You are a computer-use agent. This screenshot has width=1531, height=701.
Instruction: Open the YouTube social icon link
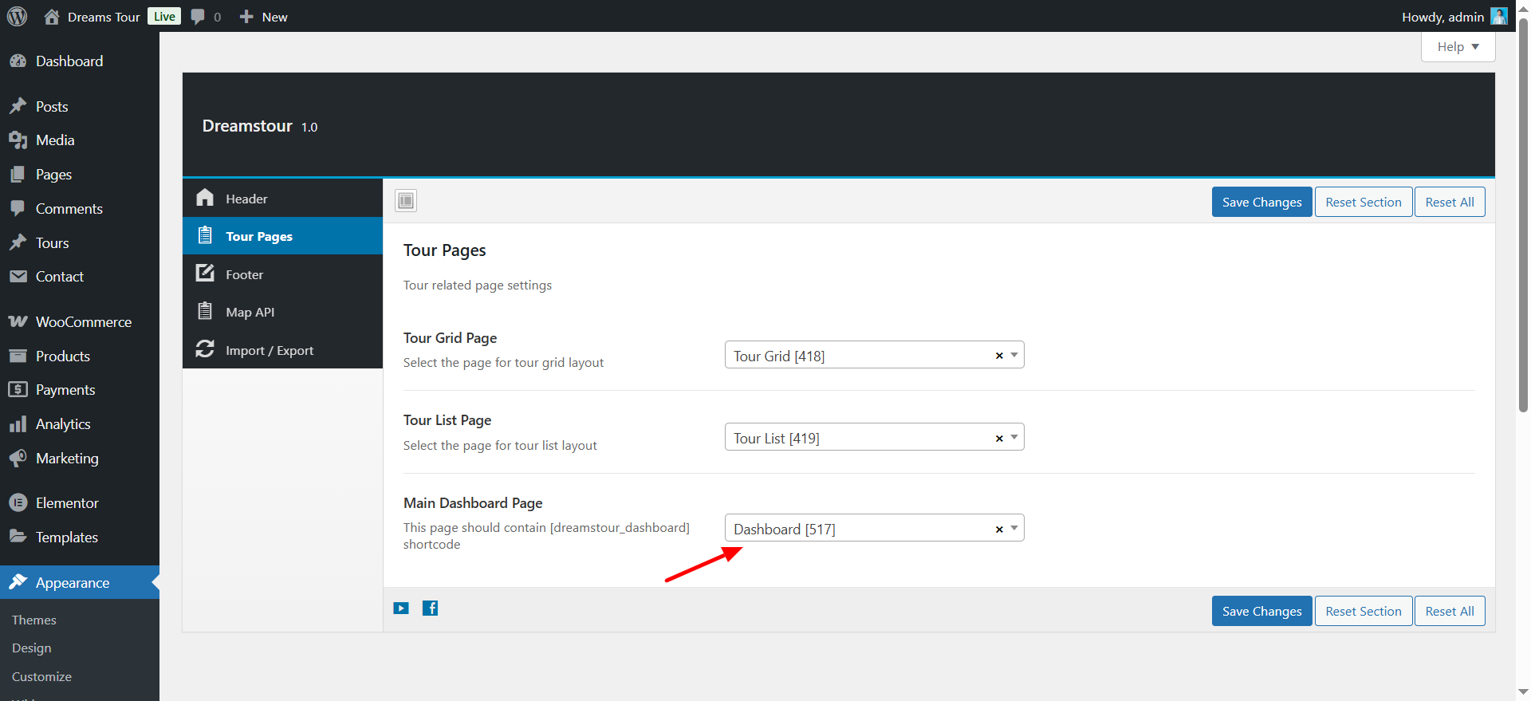pos(401,608)
